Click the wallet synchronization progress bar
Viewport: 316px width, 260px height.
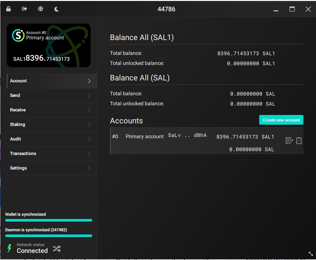[49, 220]
